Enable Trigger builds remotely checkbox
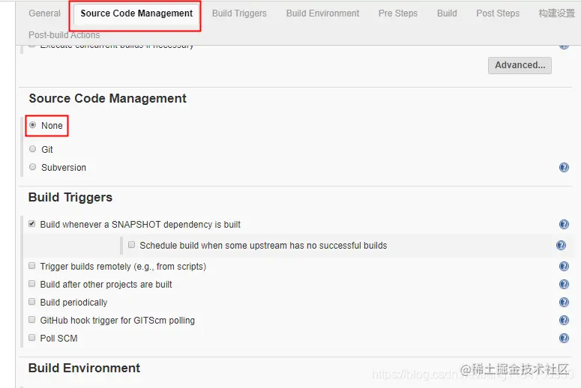 (x=32, y=266)
